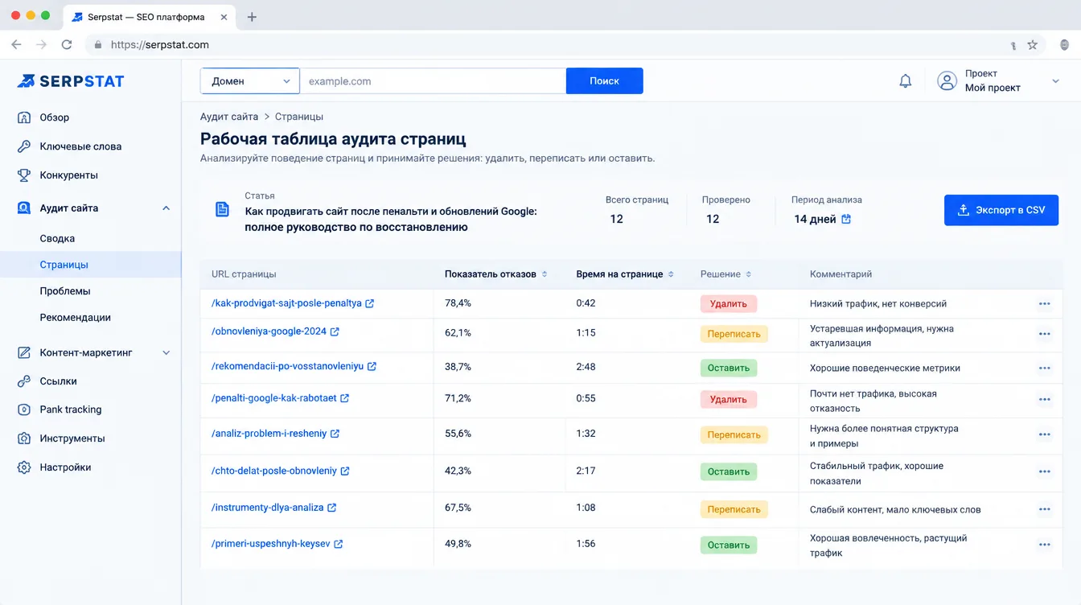Click the Обзор home icon in sidebar
1081x605 pixels.
24,117
